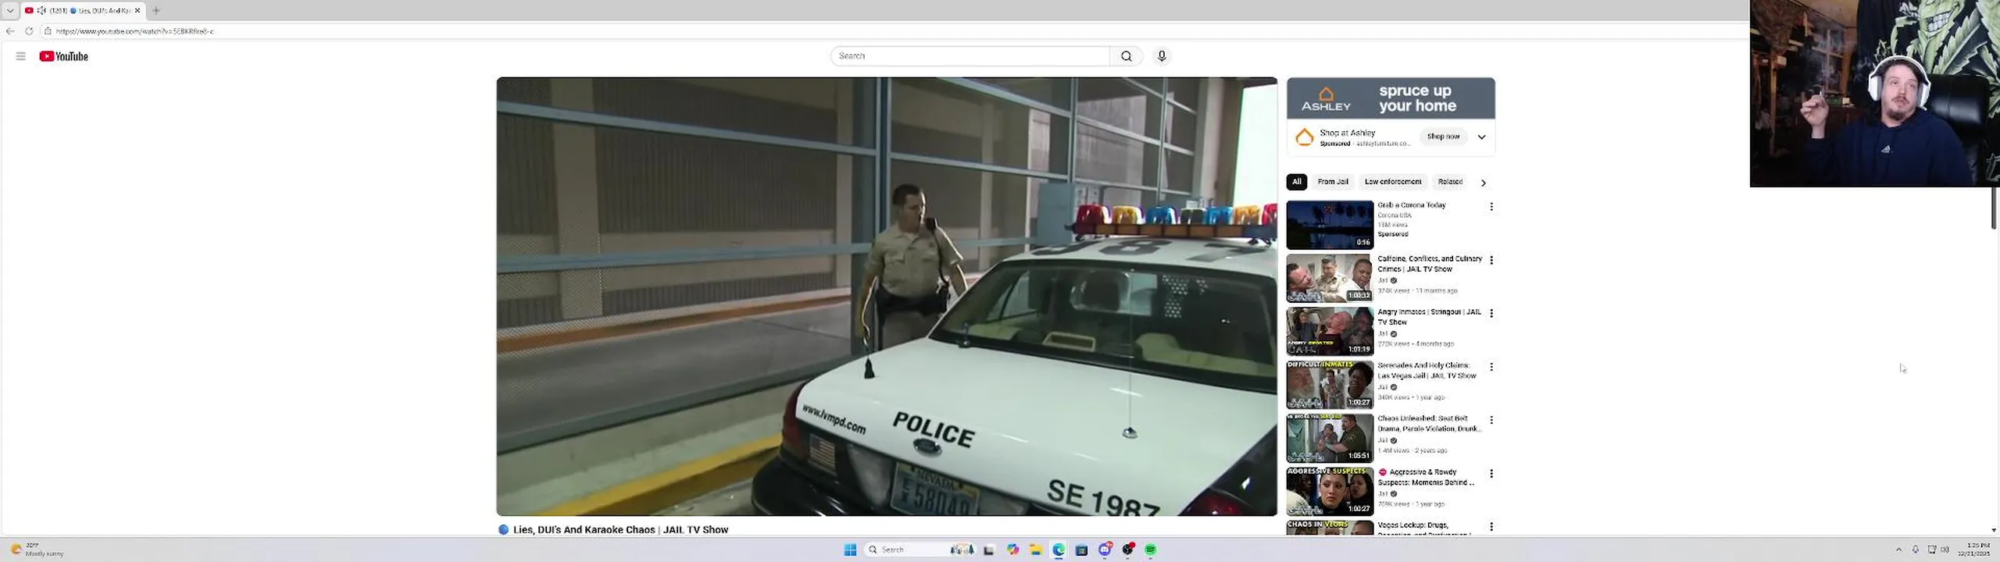
Task: Show more filter chips with right arrow
Action: coord(1483,183)
